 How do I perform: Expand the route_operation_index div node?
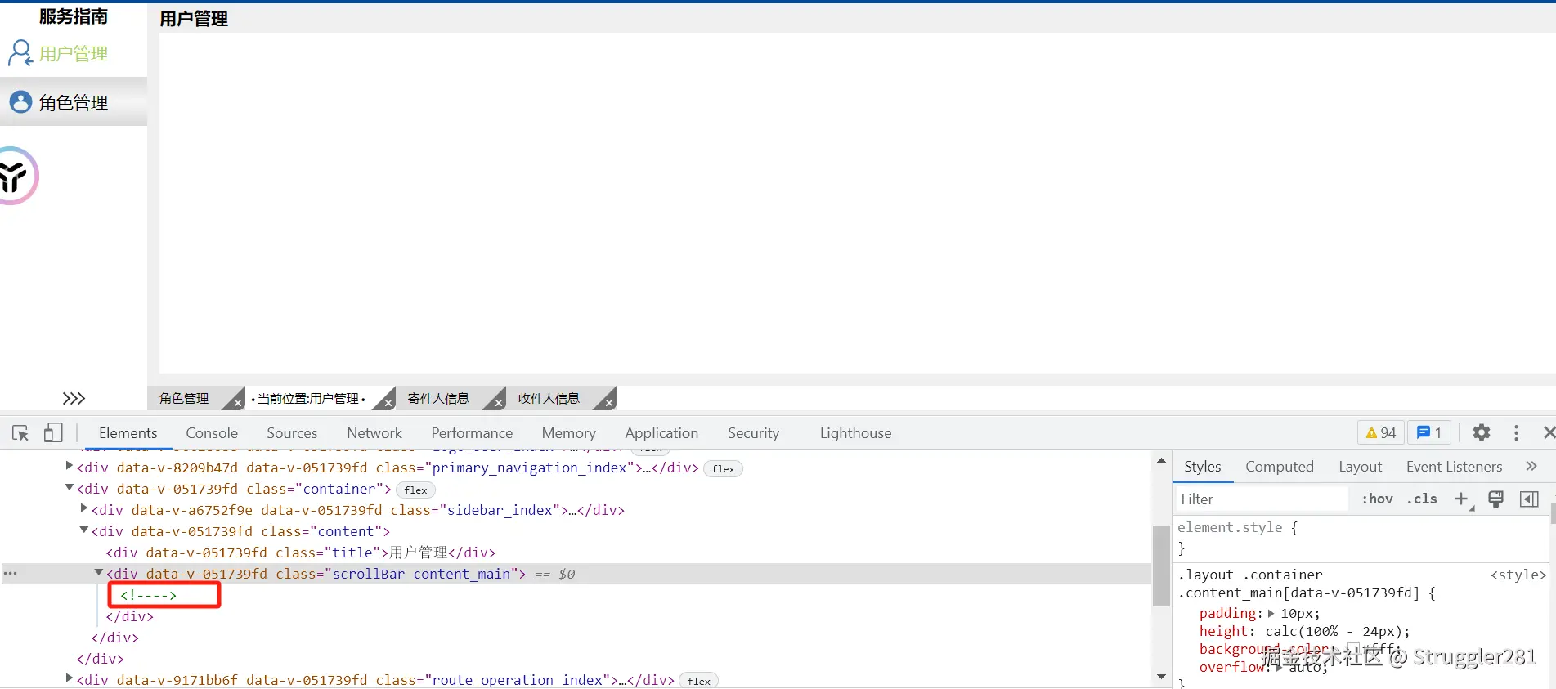[x=70, y=678]
